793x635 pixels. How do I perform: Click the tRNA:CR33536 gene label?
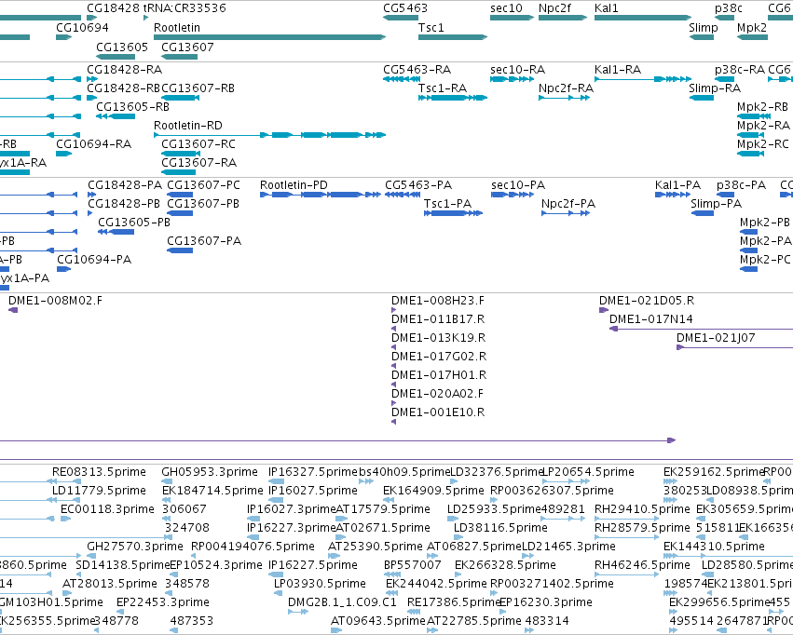pyautogui.click(x=185, y=8)
